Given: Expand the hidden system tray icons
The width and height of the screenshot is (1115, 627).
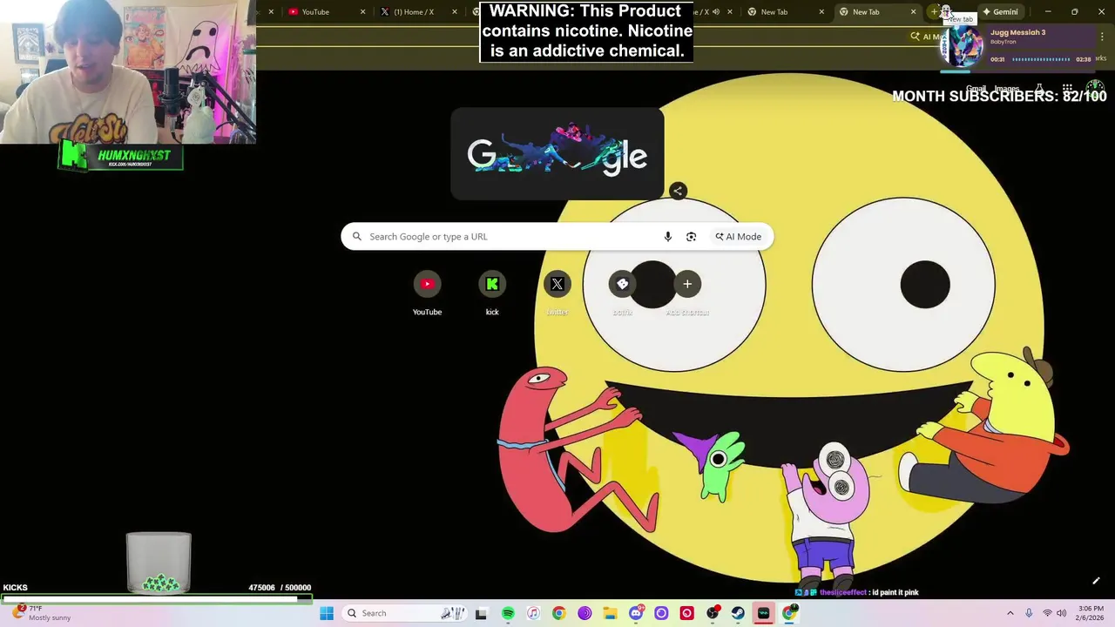Looking at the screenshot, I should click(x=1010, y=613).
